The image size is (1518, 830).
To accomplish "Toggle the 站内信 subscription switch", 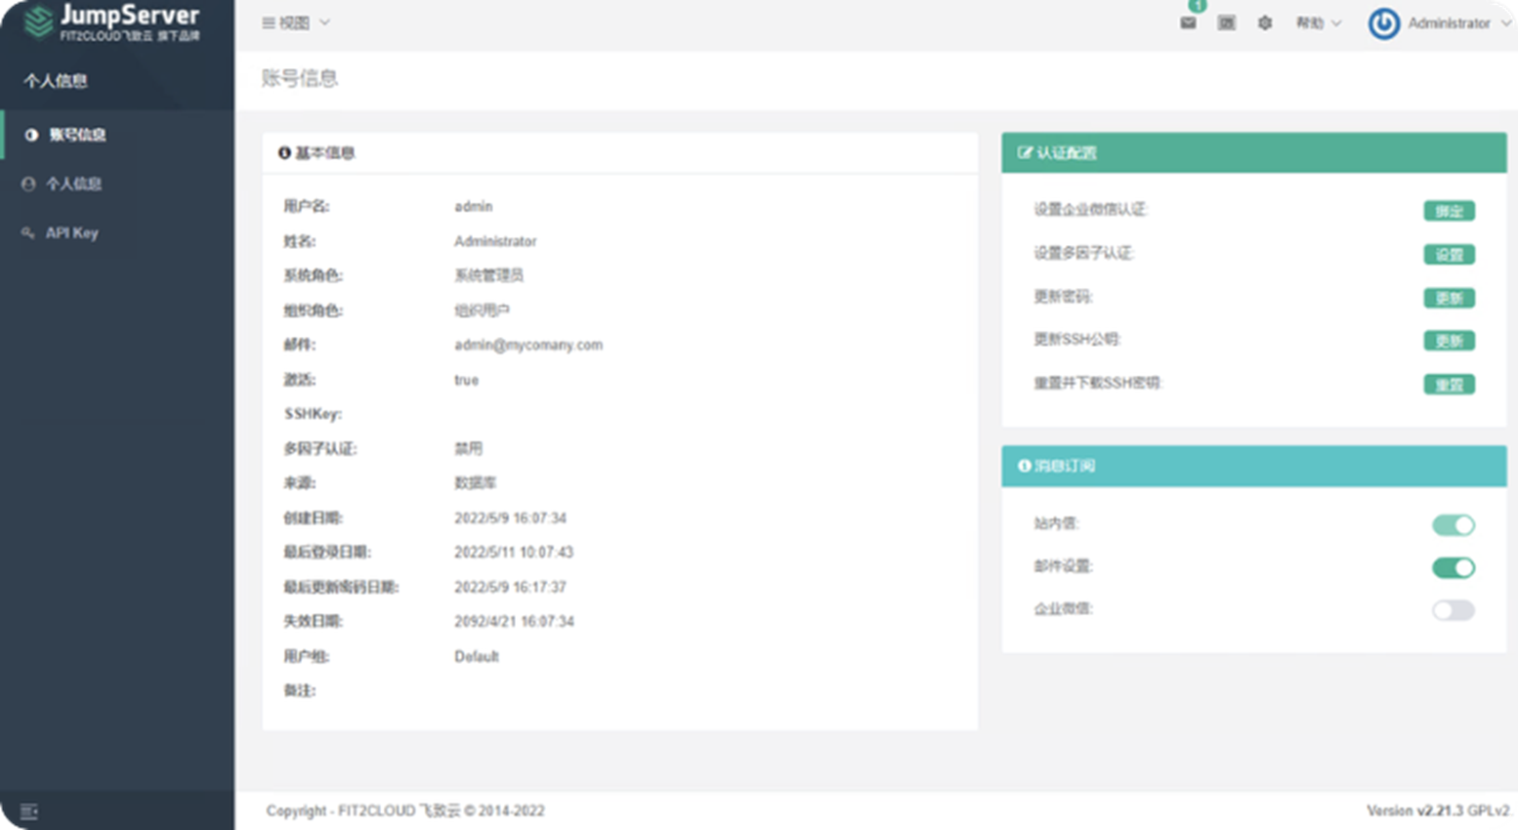I will tap(1453, 525).
